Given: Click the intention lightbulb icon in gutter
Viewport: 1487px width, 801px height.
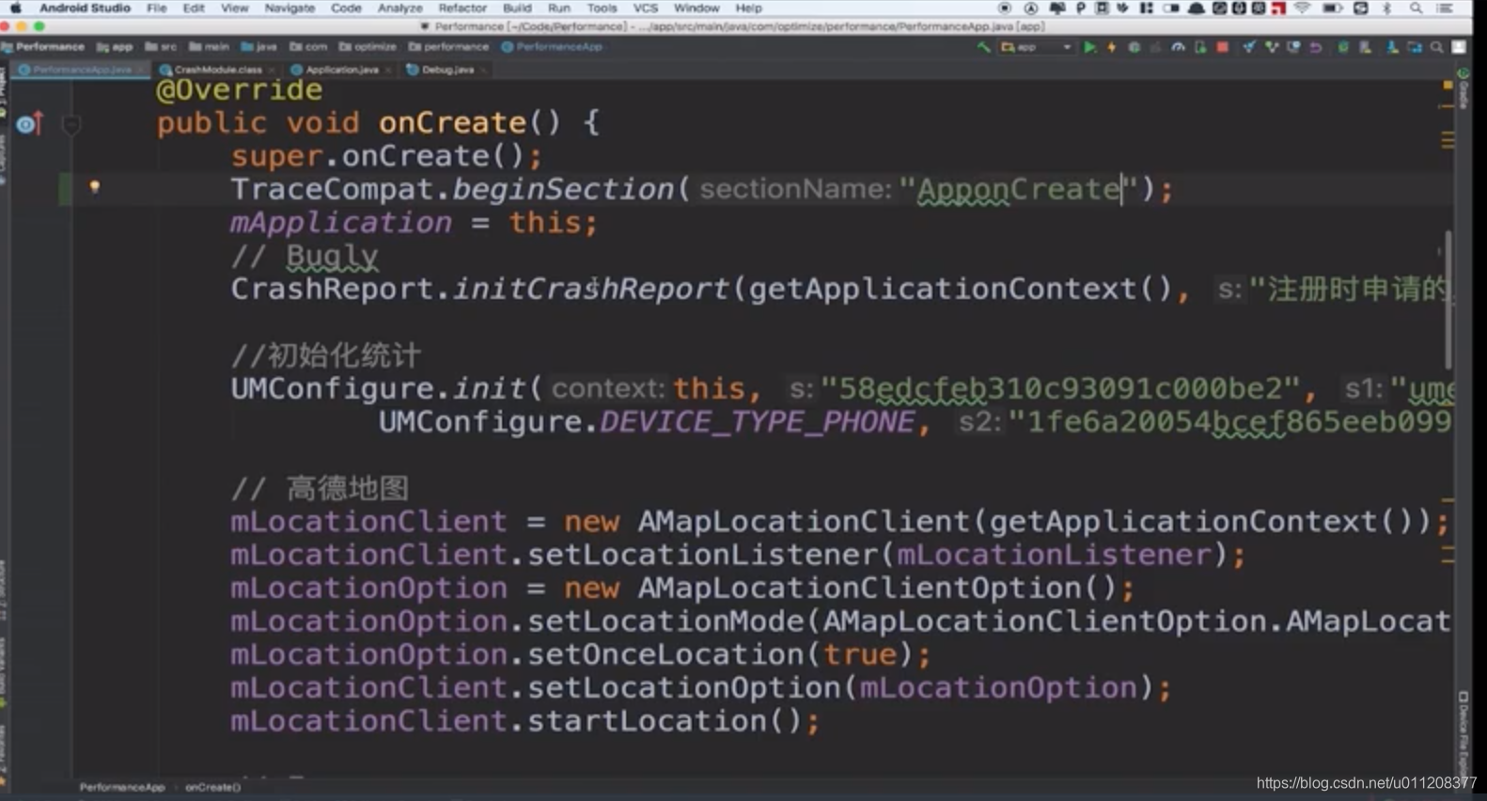Looking at the screenshot, I should tap(94, 186).
